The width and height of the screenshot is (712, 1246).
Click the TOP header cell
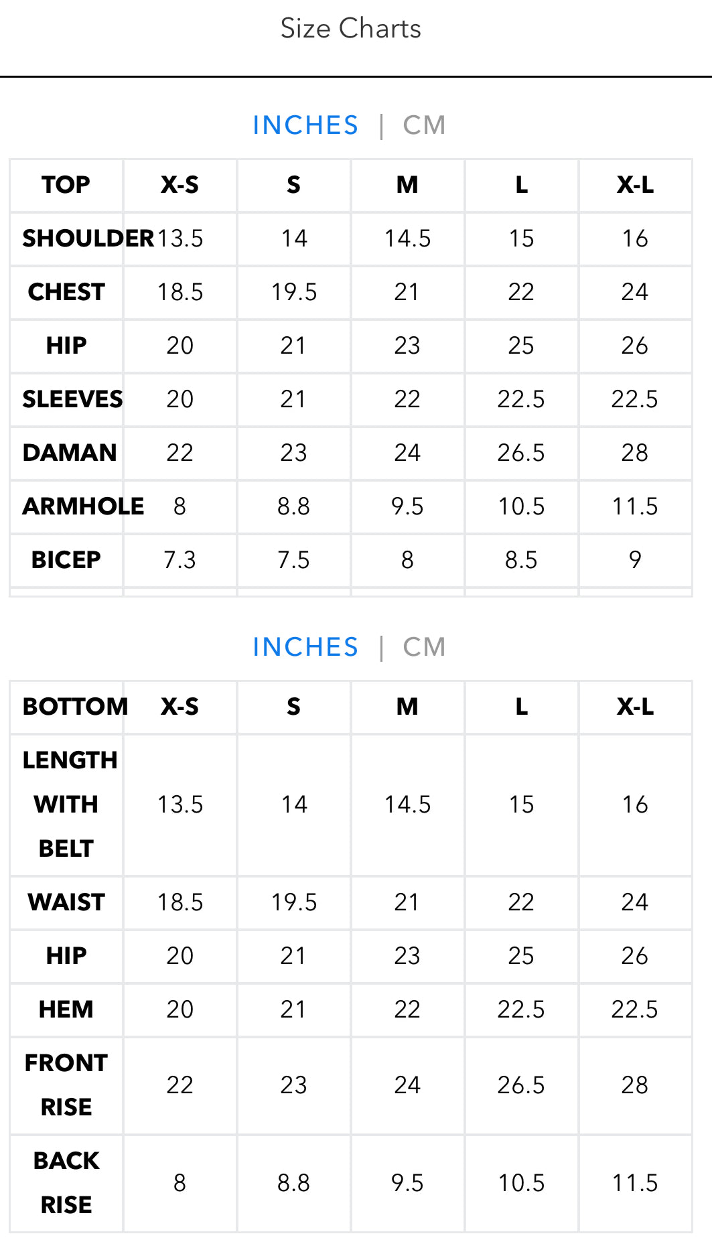pos(66,185)
